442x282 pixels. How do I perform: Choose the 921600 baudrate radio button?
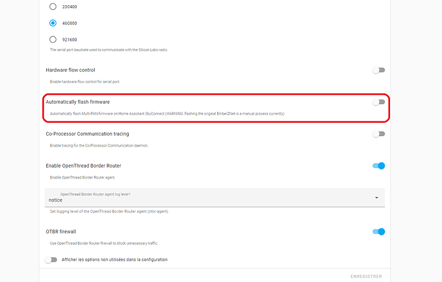click(x=53, y=39)
